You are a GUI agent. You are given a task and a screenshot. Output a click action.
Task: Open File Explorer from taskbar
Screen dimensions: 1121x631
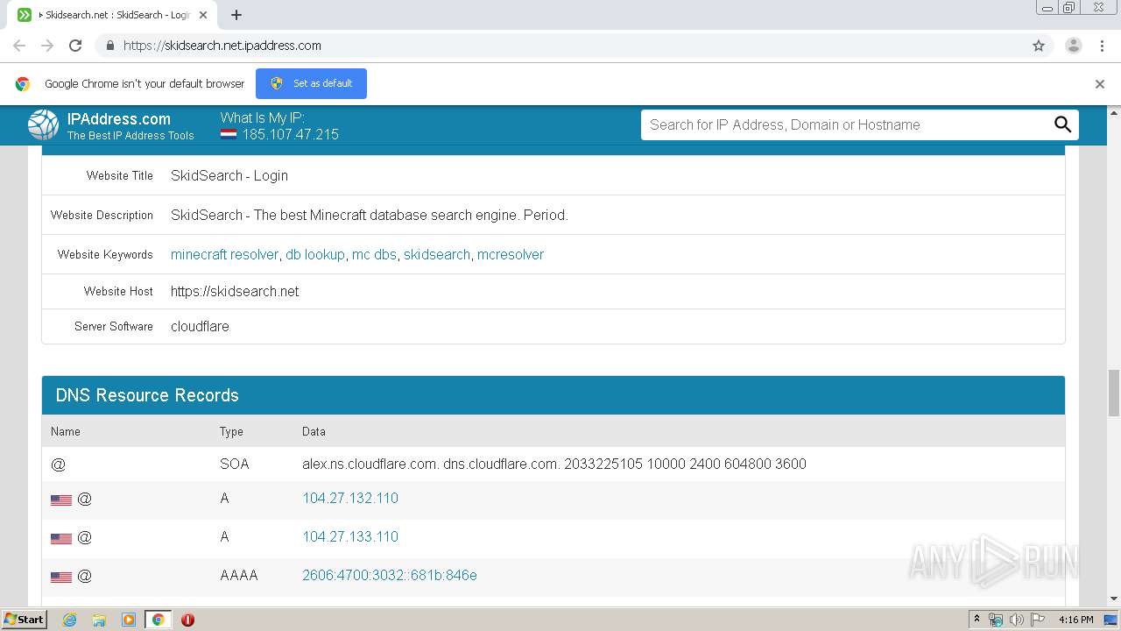[99, 620]
